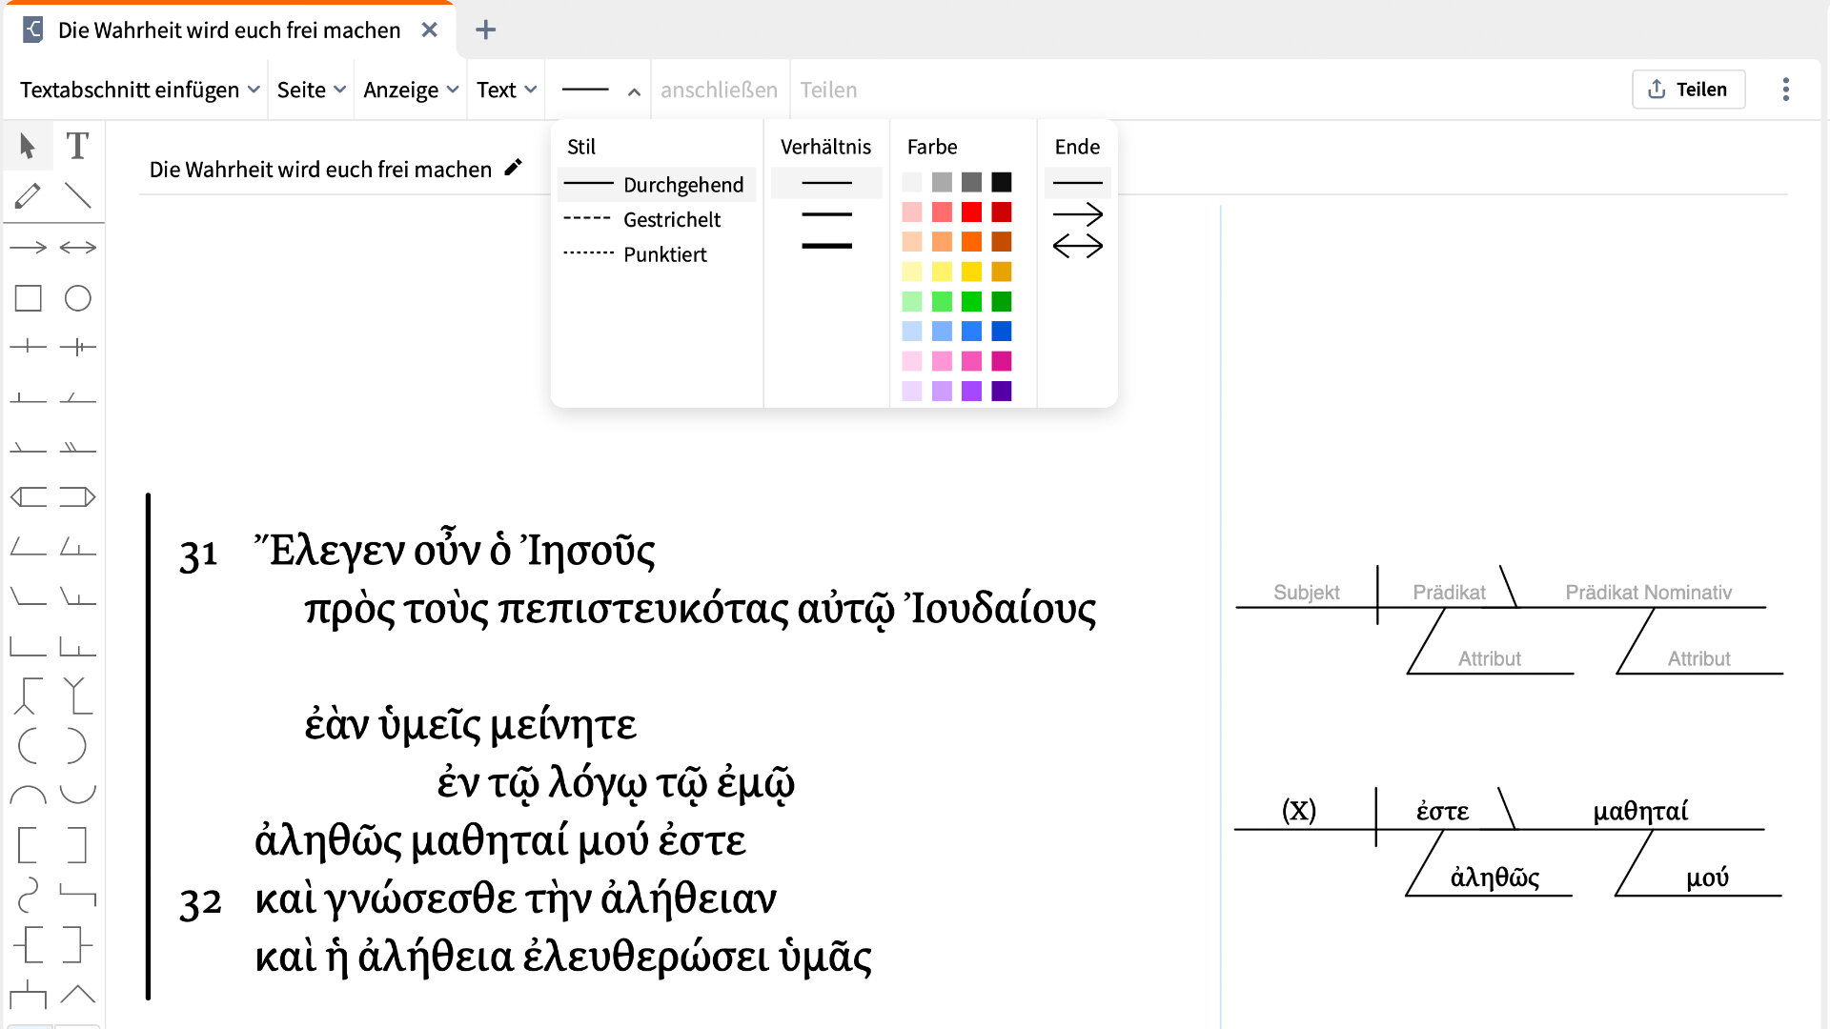Select the caret peak shape tool
Screen dimensions: 1830x1029
click(x=77, y=996)
